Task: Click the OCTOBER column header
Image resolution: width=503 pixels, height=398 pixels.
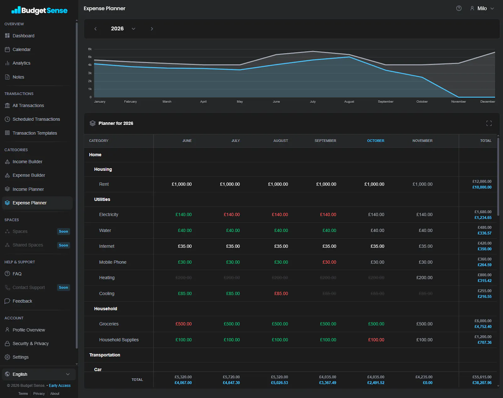Action: tap(376, 141)
